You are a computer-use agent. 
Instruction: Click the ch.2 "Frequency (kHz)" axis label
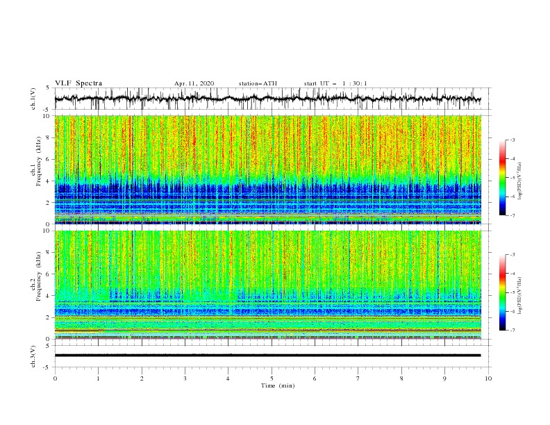[x=40, y=276]
